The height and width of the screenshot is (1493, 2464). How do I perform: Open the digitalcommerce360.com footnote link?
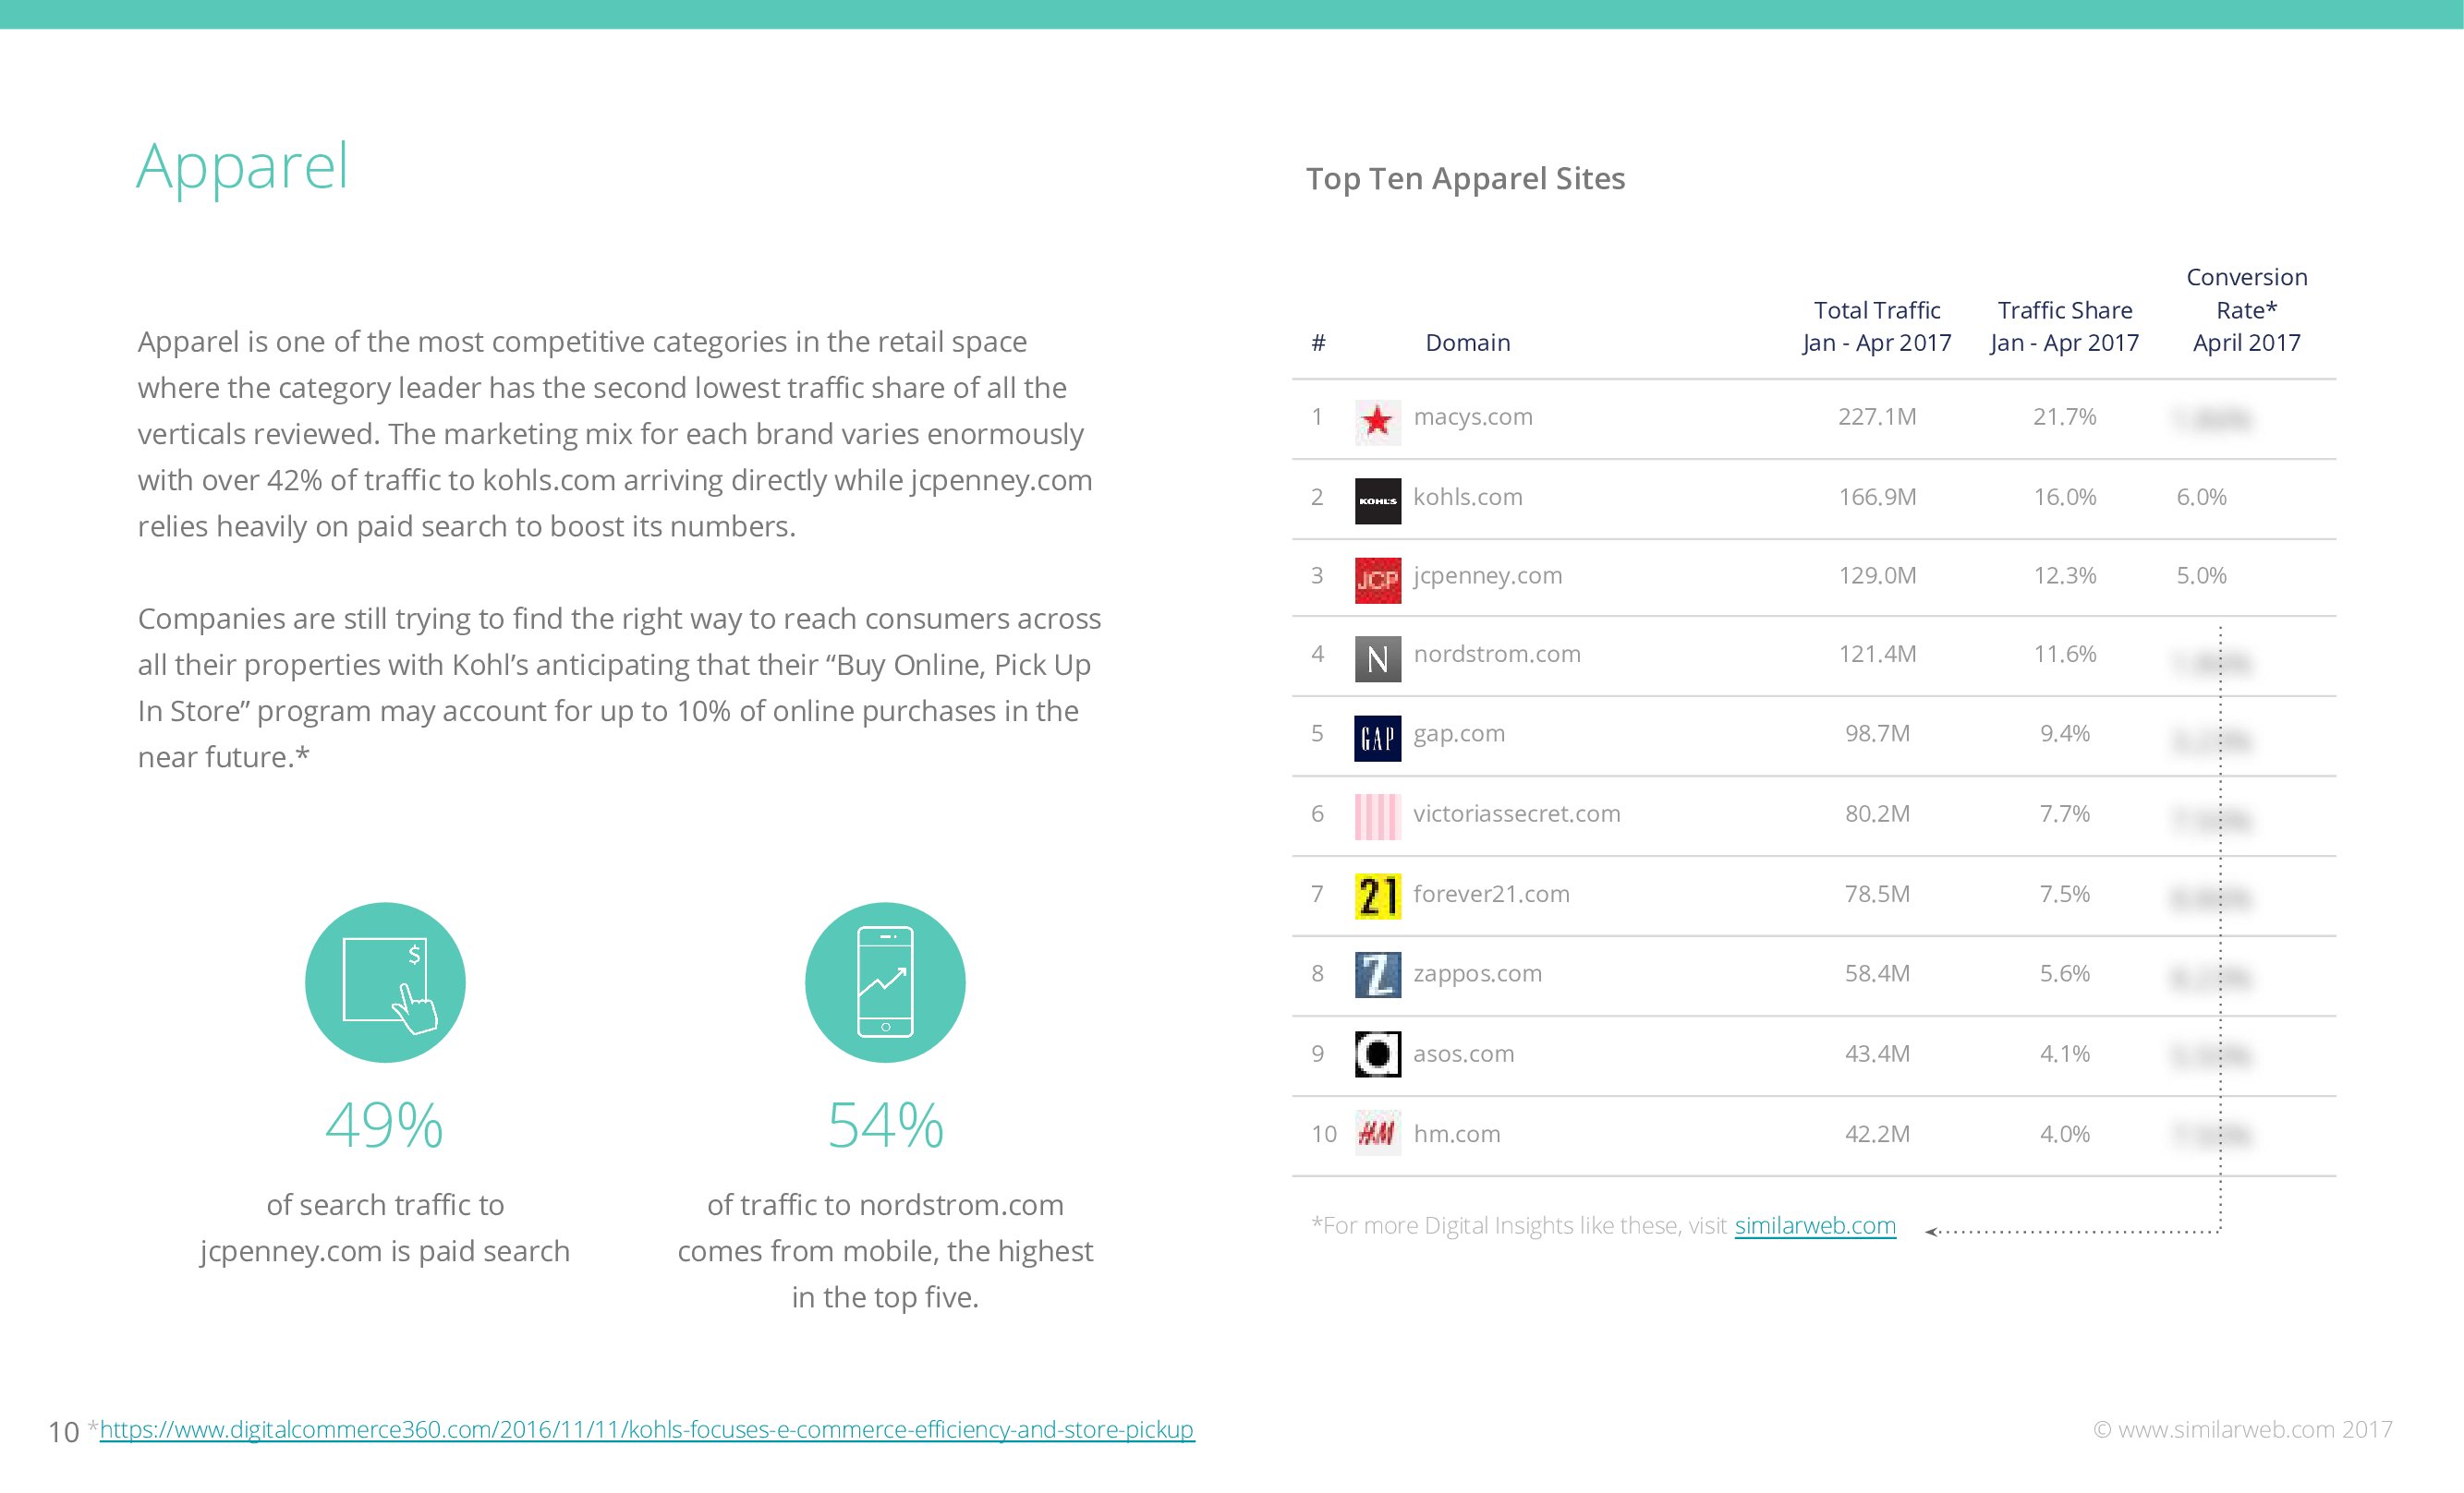coord(646,1429)
